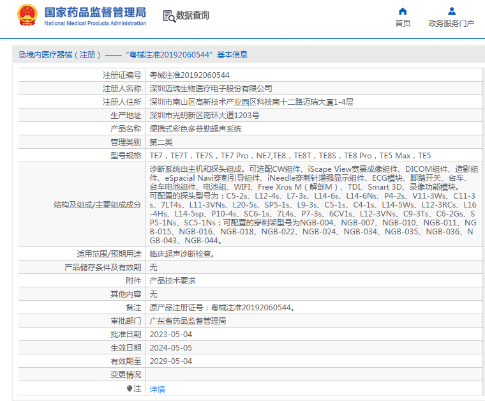Click the 国家药品监督管理局 site title text
This screenshot has height=401, width=485.
click(95, 12)
